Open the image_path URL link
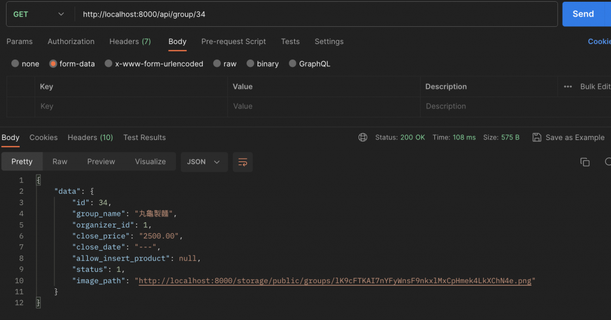The width and height of the screenshot is (611, 320). 335,281
